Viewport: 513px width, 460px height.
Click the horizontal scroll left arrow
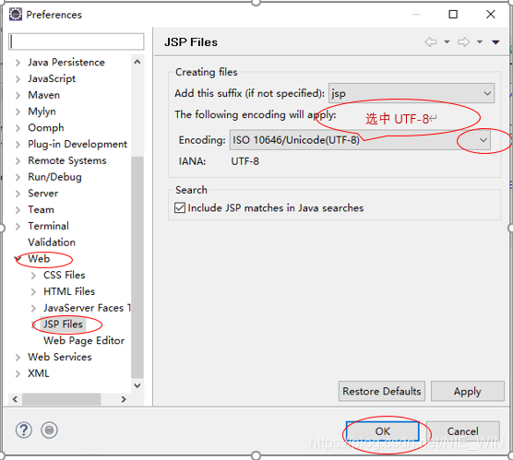point(15,399)
